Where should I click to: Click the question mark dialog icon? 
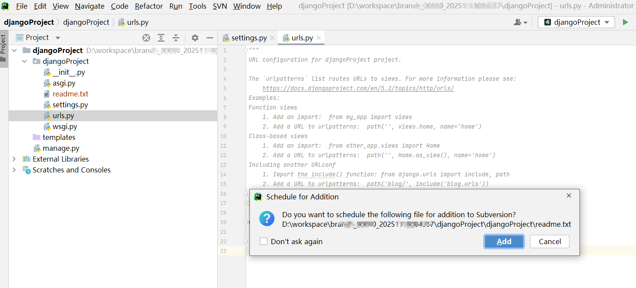click(x=267, y=218)
